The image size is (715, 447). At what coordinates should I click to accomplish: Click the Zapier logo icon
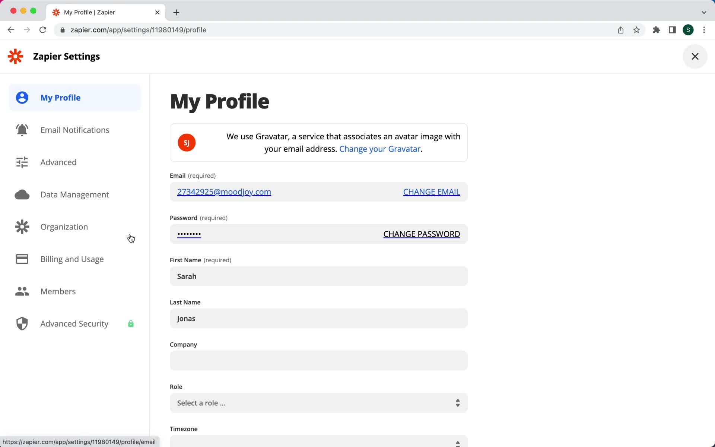[x=15, y=56]
